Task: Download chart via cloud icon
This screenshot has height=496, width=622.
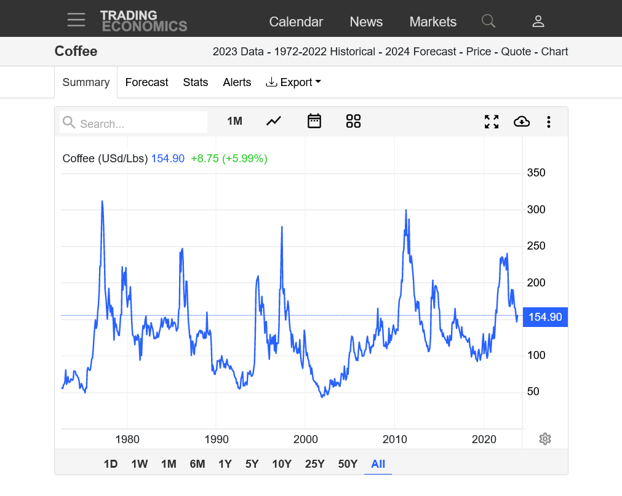Action: coord(522,122)
